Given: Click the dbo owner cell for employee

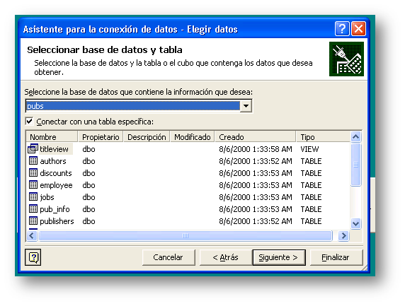Looking at the screenshot, I should coord(89,185).
